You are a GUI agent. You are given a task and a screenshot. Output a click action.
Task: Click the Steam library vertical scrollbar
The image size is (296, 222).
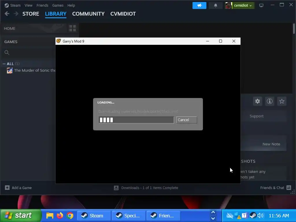[294, 29]
